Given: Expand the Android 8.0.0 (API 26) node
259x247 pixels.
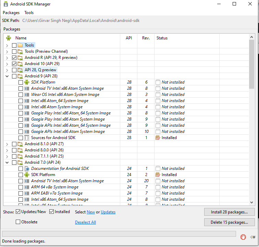Looking at the screenshot, I should [x=7, y=150].
